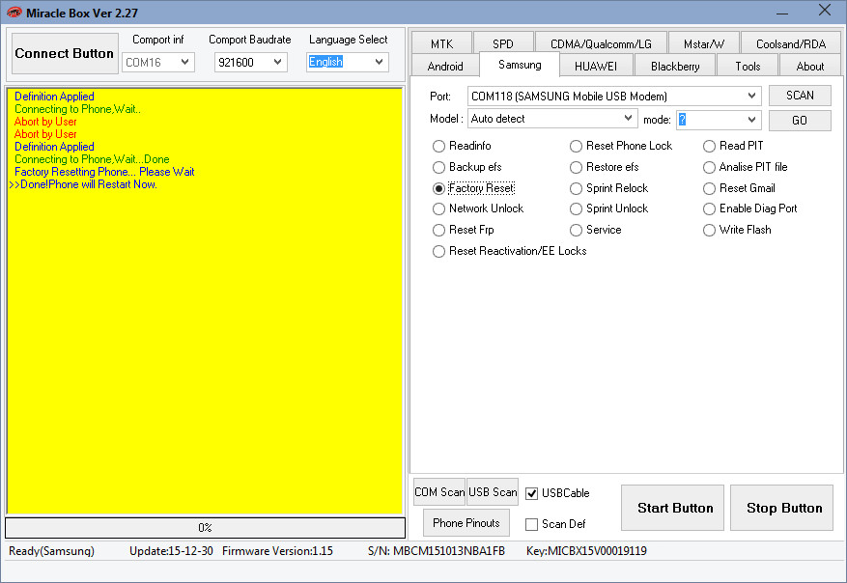Switch to the MTK tab
This screenshot has width=847, height=583.
point(441,43)
